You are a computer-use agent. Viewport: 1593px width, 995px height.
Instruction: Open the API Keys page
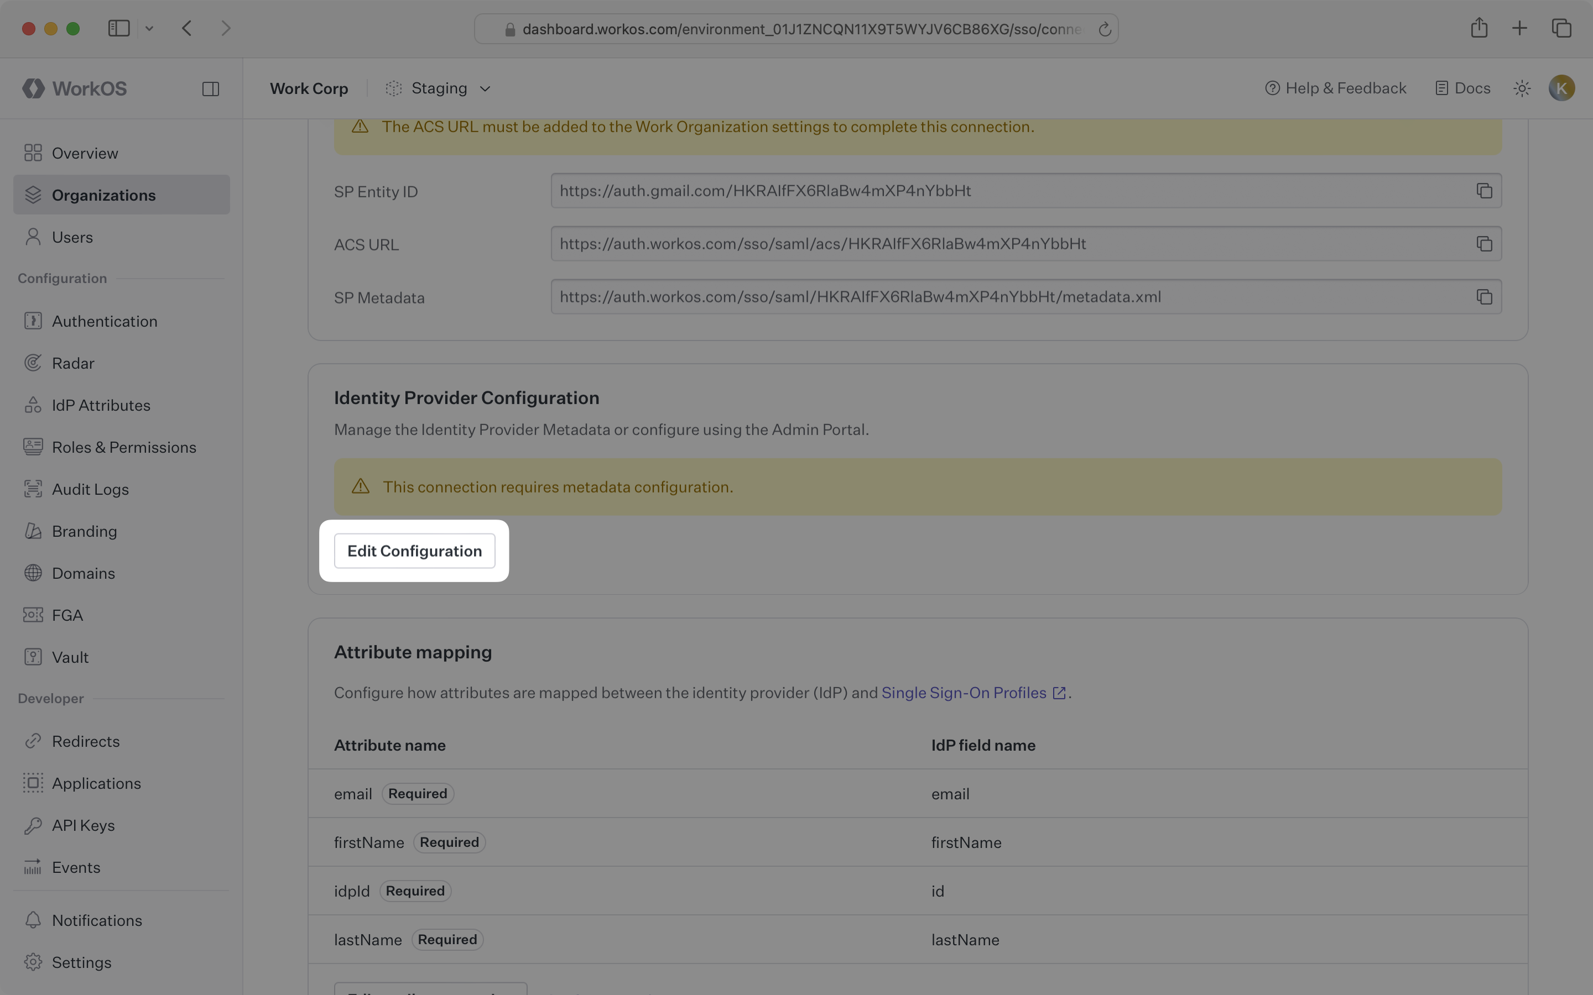tap(83, 825)
